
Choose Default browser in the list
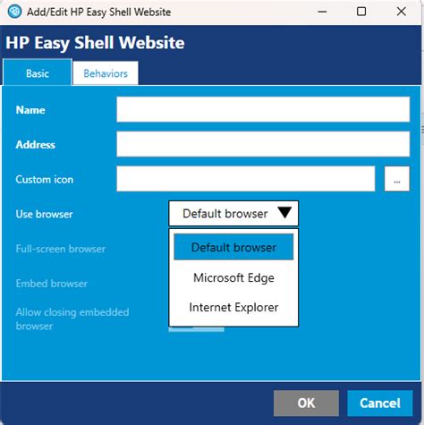pos(233,247)
